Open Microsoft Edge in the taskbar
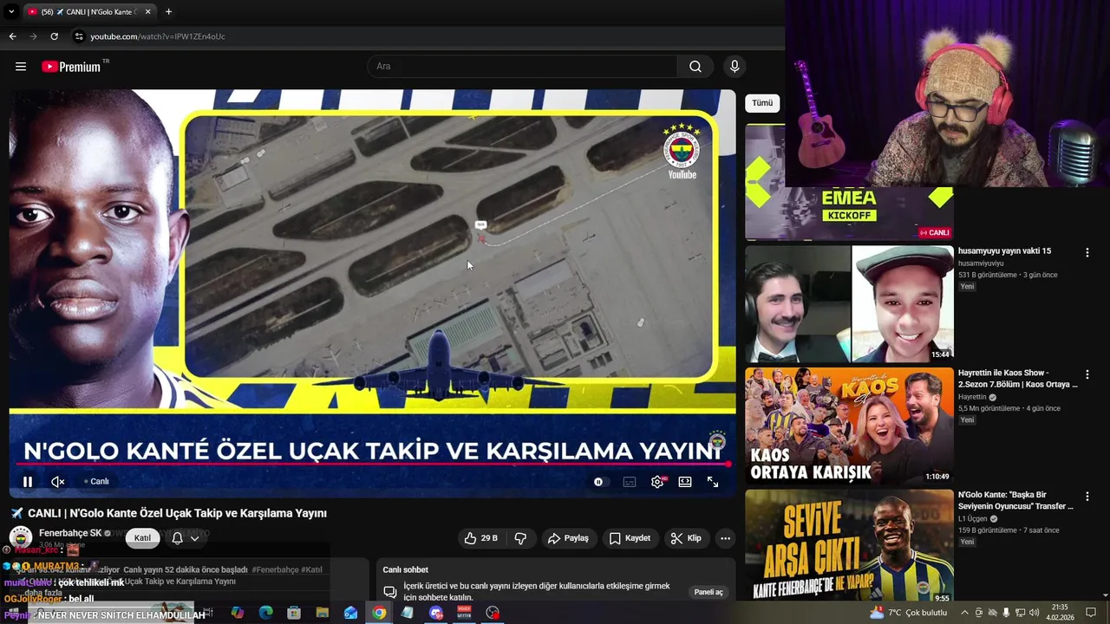This screenshot has width=1110, height=624. (266, 613)
